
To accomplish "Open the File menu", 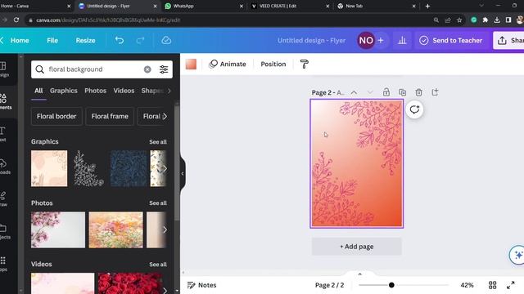I will click(52, 40).
